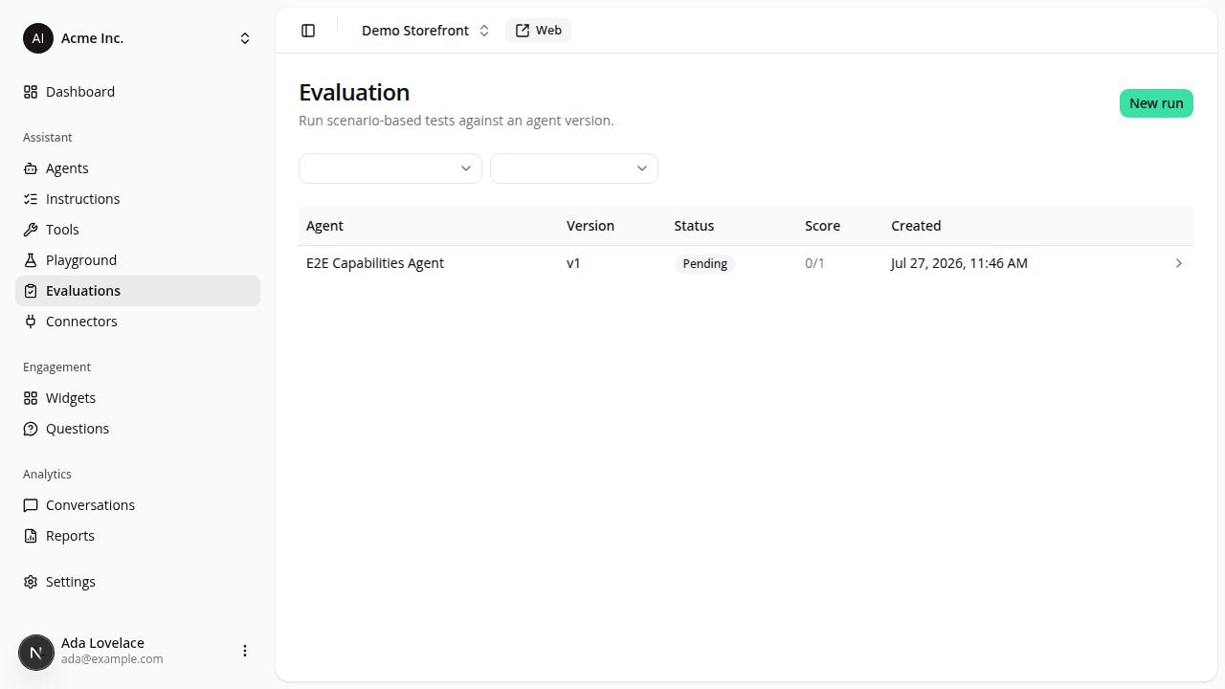Viewport: 1225px width, 689px height.
Task: Open the Acme Inc. organization switcher
Action: [138, 38]
